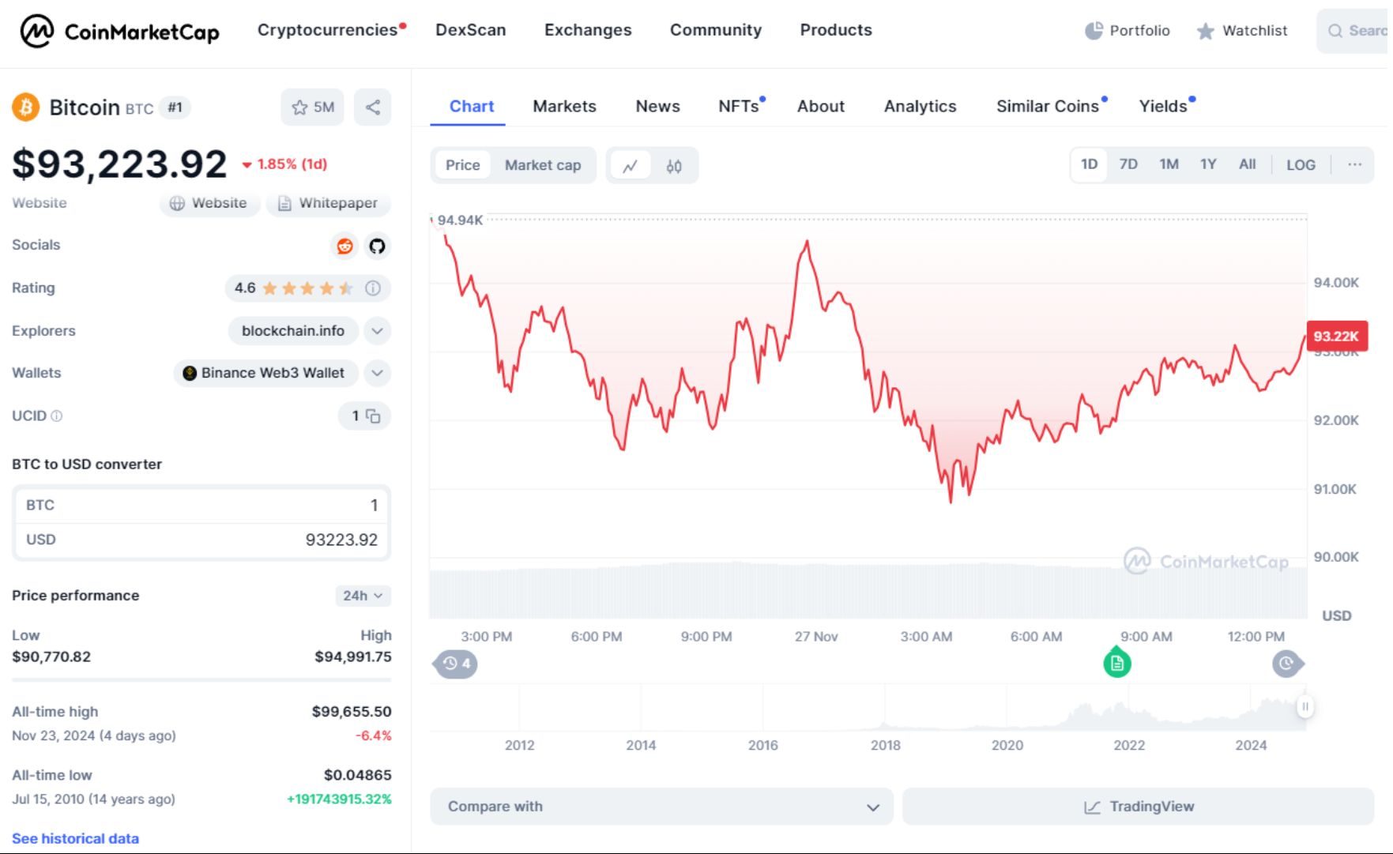The image size is (1393, 854).
Task: Click the share icon next to watchlist
Action: (x=372, y=107)
